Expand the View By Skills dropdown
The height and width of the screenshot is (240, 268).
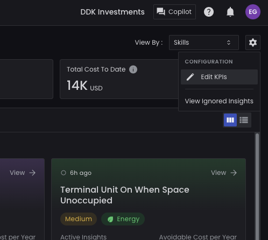(x=204, y=43)
